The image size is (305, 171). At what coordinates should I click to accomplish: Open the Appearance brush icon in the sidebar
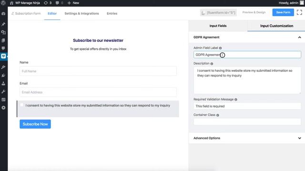click(x=3, y=67)
